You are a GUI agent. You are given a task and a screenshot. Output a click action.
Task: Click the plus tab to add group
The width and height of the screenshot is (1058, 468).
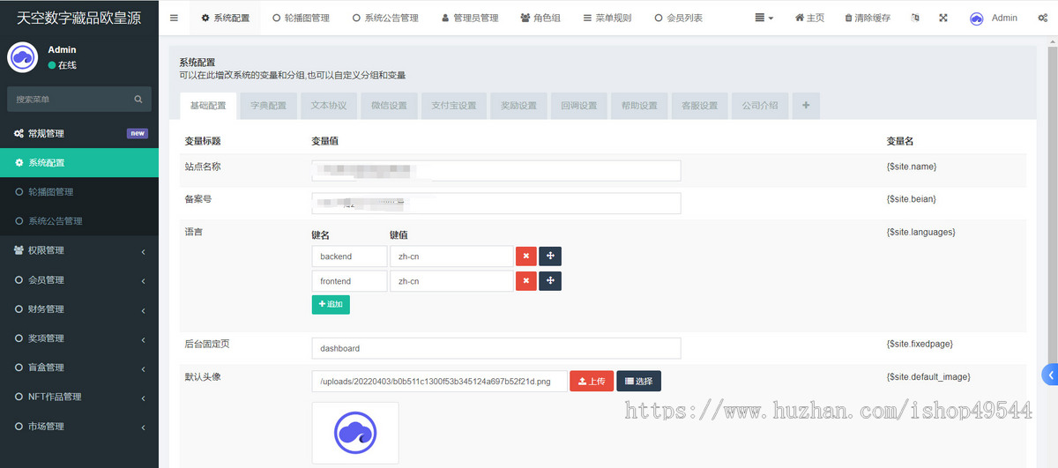click(x=806, y=105)
